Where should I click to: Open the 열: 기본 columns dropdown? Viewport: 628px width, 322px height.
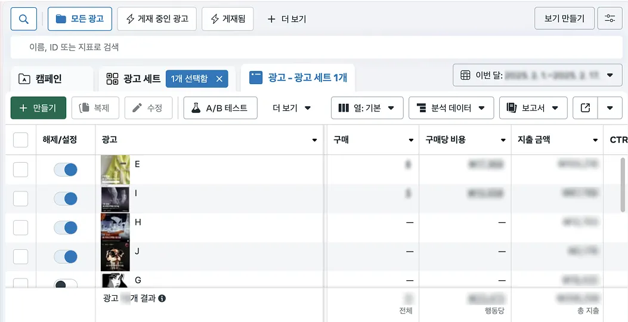[x=367, y=108]
